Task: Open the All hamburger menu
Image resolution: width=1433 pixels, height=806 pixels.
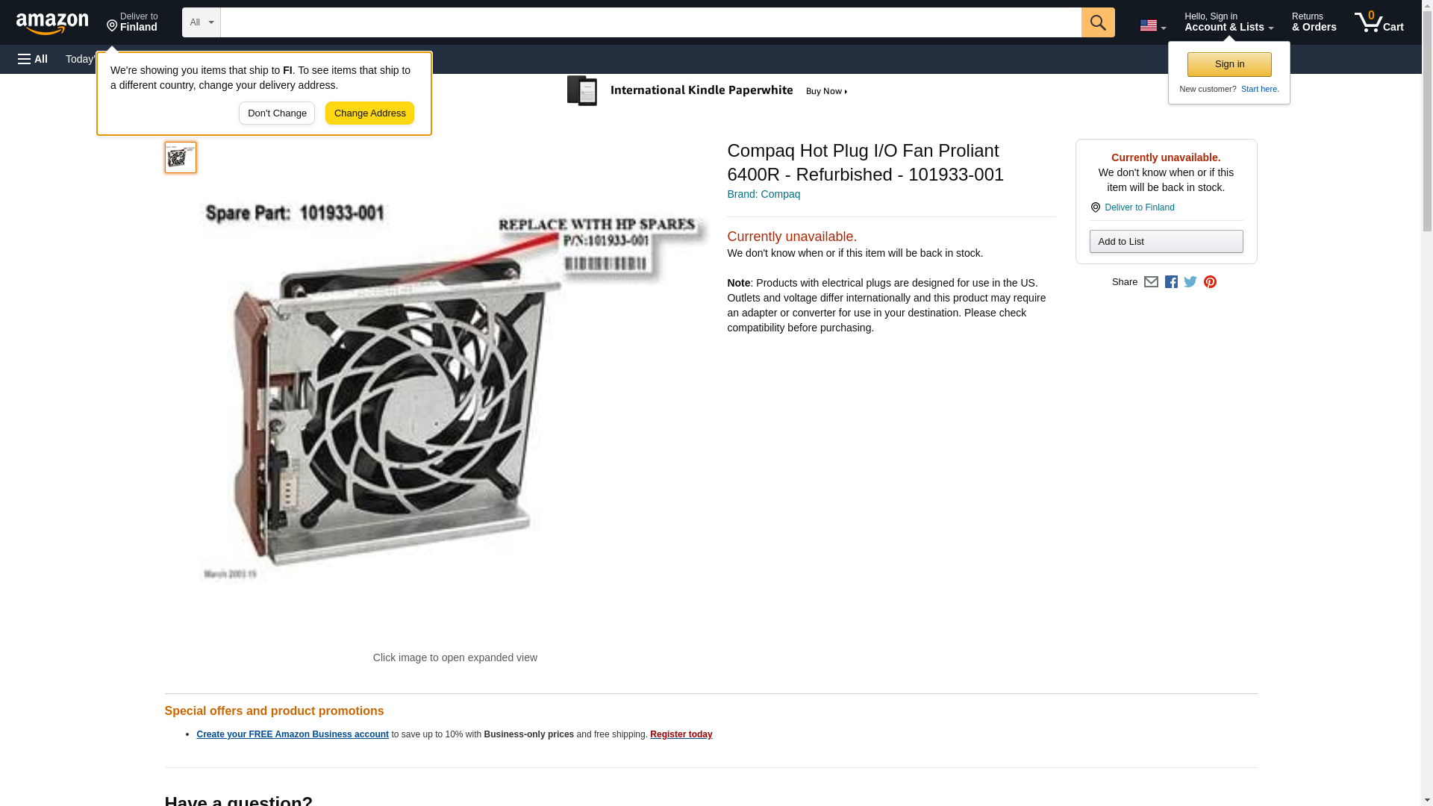Action: coord(33,59)
